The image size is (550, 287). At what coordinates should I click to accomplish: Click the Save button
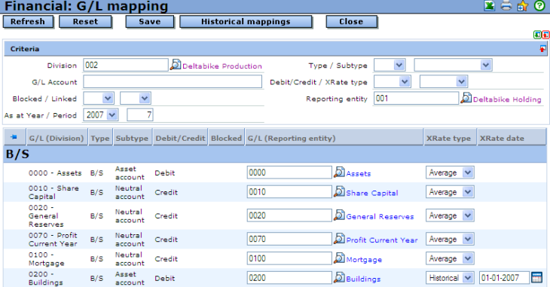tap(150, 22)
